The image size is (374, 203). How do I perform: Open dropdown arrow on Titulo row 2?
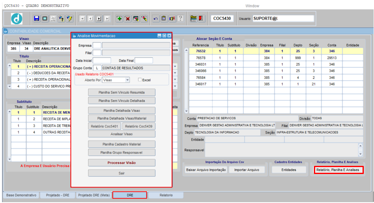(175, 73)
